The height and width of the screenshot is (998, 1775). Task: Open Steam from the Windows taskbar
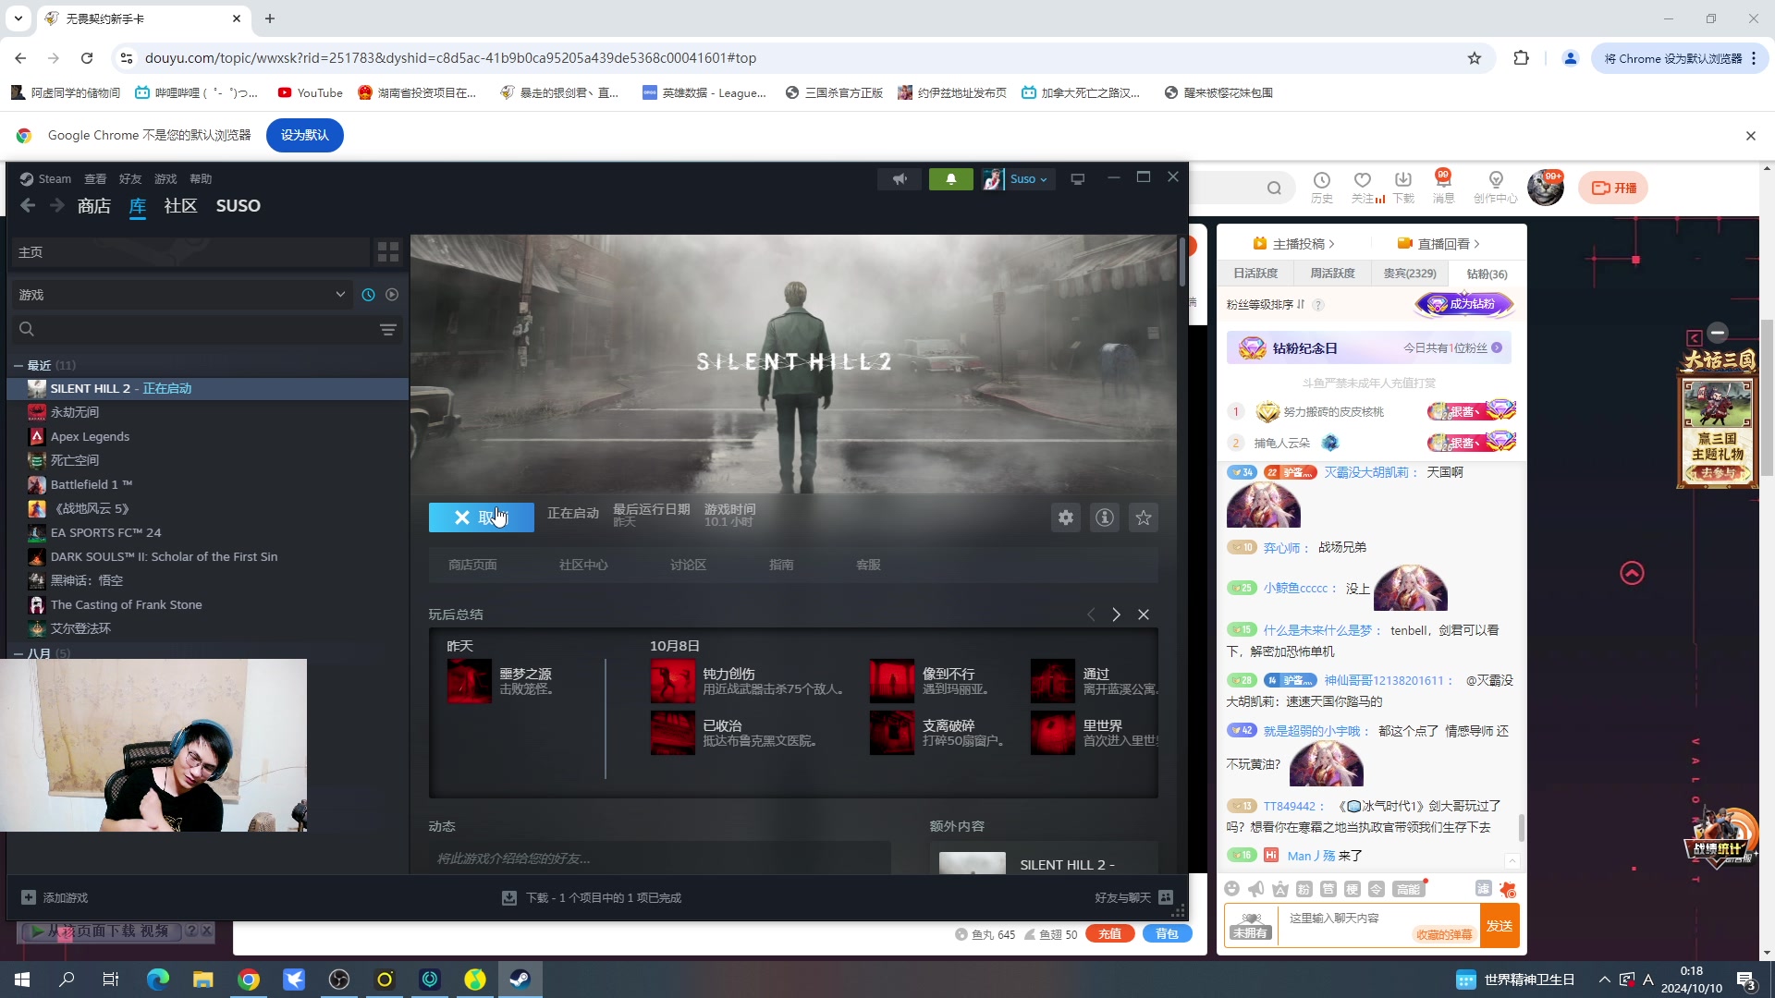(x=520, y=980)
